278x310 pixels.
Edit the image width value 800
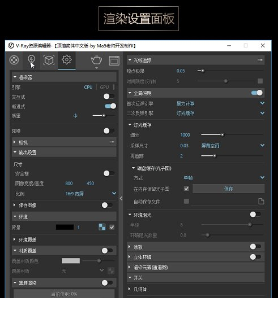[69, 184]
